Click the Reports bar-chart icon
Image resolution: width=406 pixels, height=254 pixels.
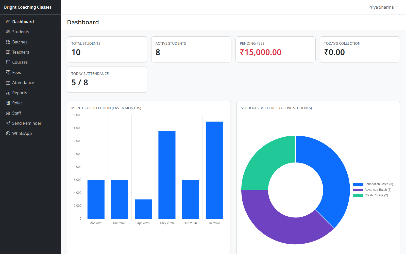8,93
